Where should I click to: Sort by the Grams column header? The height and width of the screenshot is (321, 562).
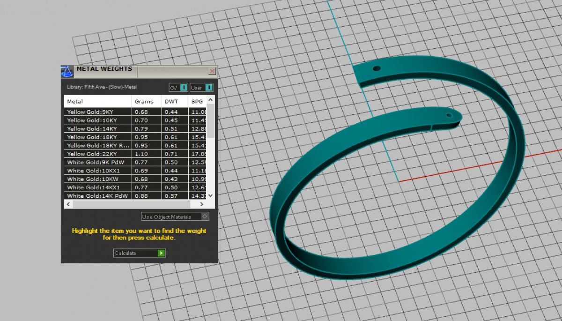[x=146, y=101]
